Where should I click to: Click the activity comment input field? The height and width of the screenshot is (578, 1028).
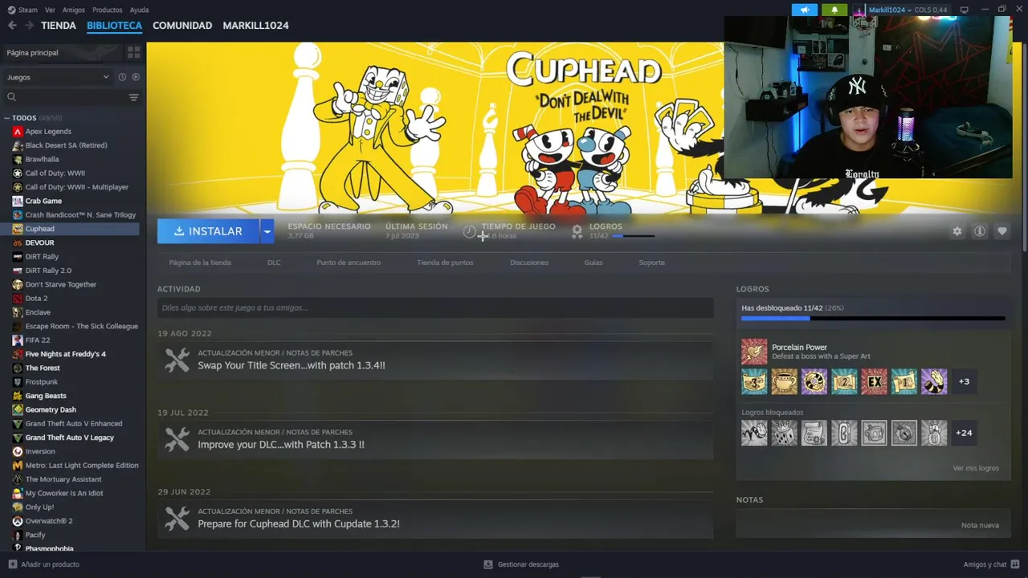(x=435, y=307)
